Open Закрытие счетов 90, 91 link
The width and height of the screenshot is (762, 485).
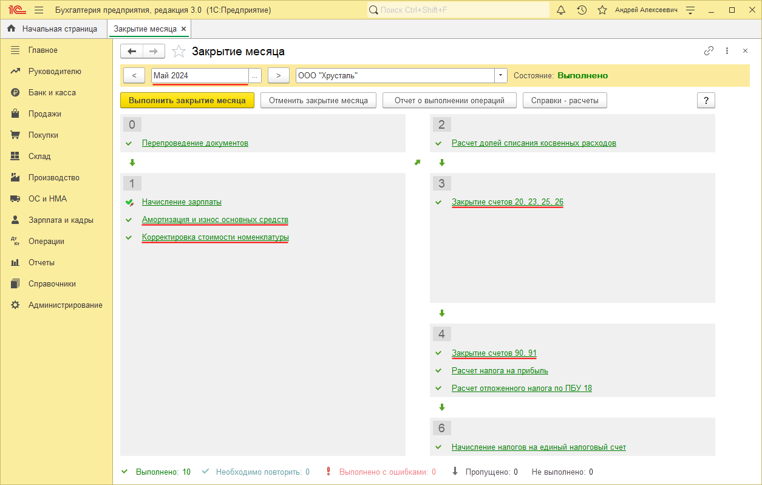(x=494, y=353)
